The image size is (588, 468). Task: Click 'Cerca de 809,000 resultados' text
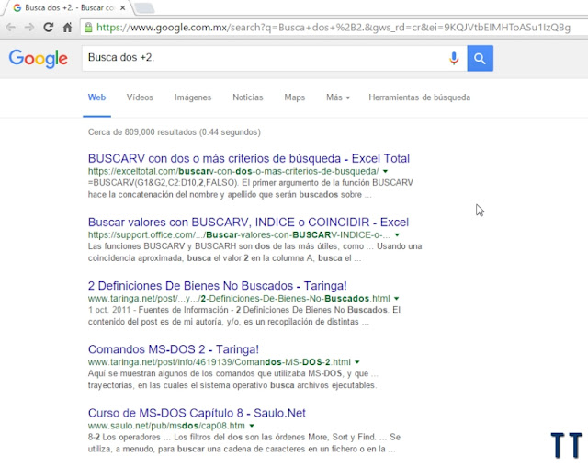click(174, 132)
